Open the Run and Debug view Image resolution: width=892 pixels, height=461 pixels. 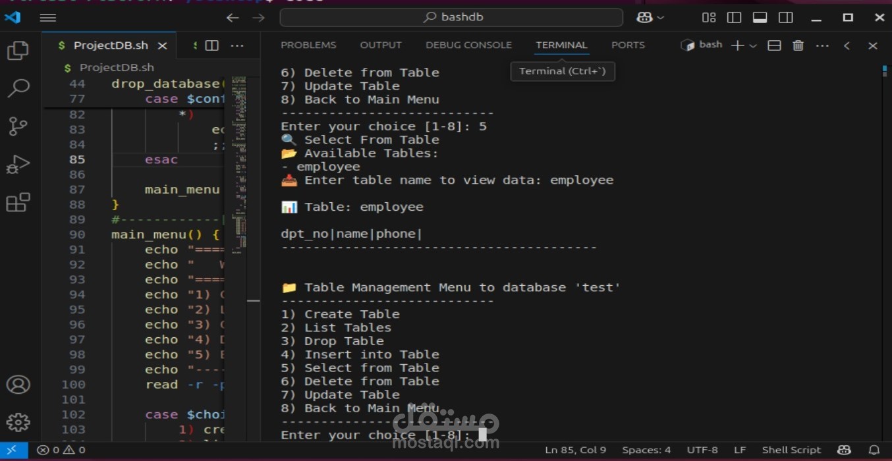pyautogui.click(x=18, y=164)
